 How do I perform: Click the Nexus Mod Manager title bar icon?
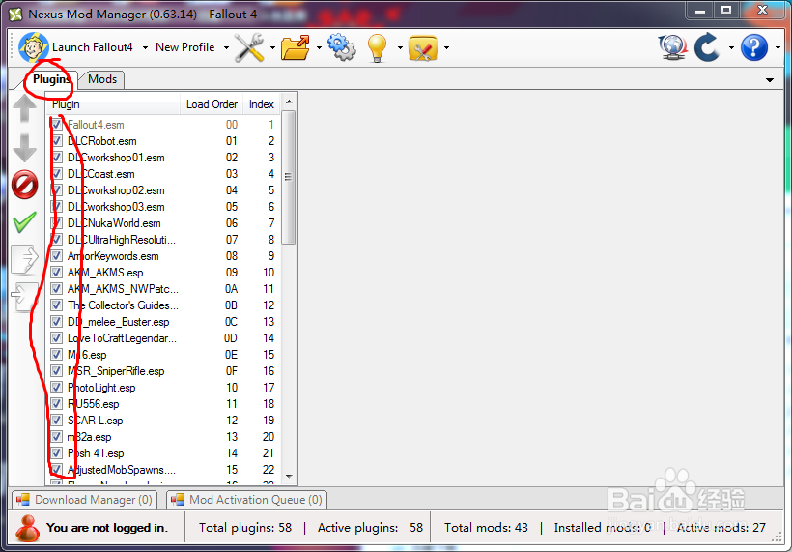click(x=15, y=15)
